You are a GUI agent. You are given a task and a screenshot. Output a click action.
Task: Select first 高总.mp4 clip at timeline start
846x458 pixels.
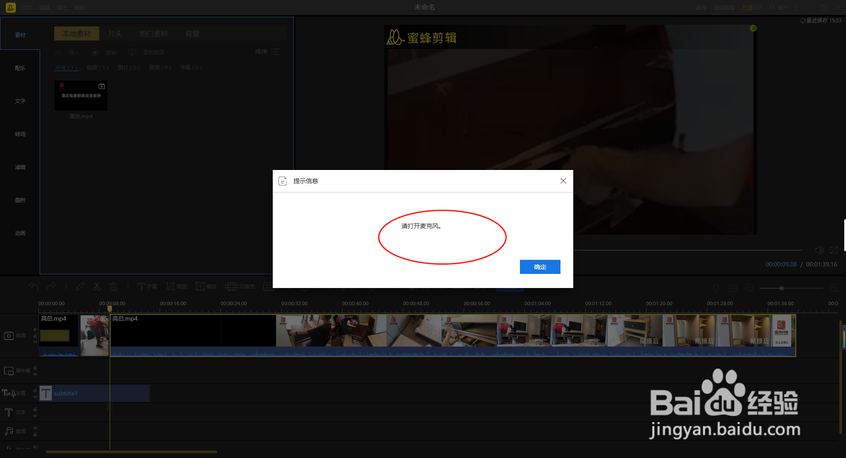click(x=59, y=335)
